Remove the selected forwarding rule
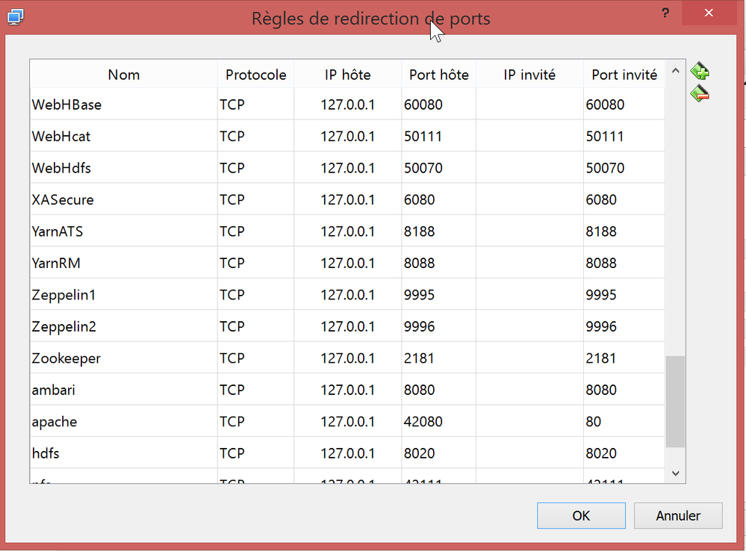746x551 pixels. click(x=700, y=93)
